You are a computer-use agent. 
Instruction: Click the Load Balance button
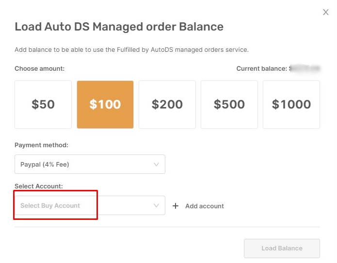tap(282, 248)
